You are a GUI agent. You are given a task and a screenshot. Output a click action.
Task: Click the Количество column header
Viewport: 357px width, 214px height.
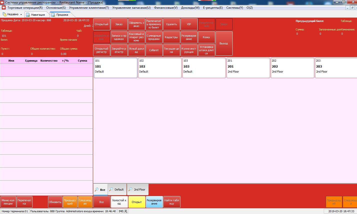pyautogui.click(x=49, y=61)
